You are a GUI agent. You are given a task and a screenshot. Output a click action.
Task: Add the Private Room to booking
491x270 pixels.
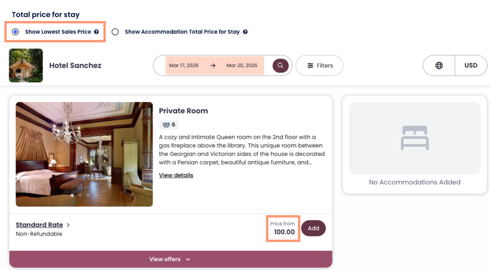coord(313,228)
